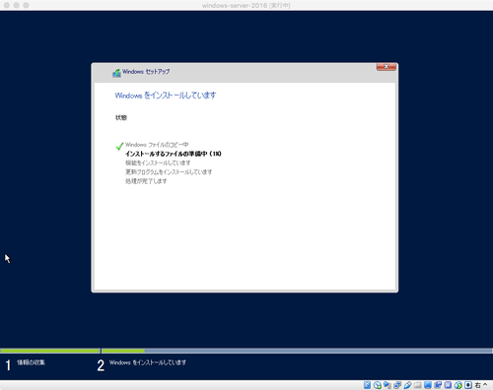Viewport: 493px width, 390px height.
Task: Click the 状態 label
Action: [x=121, y=117]
